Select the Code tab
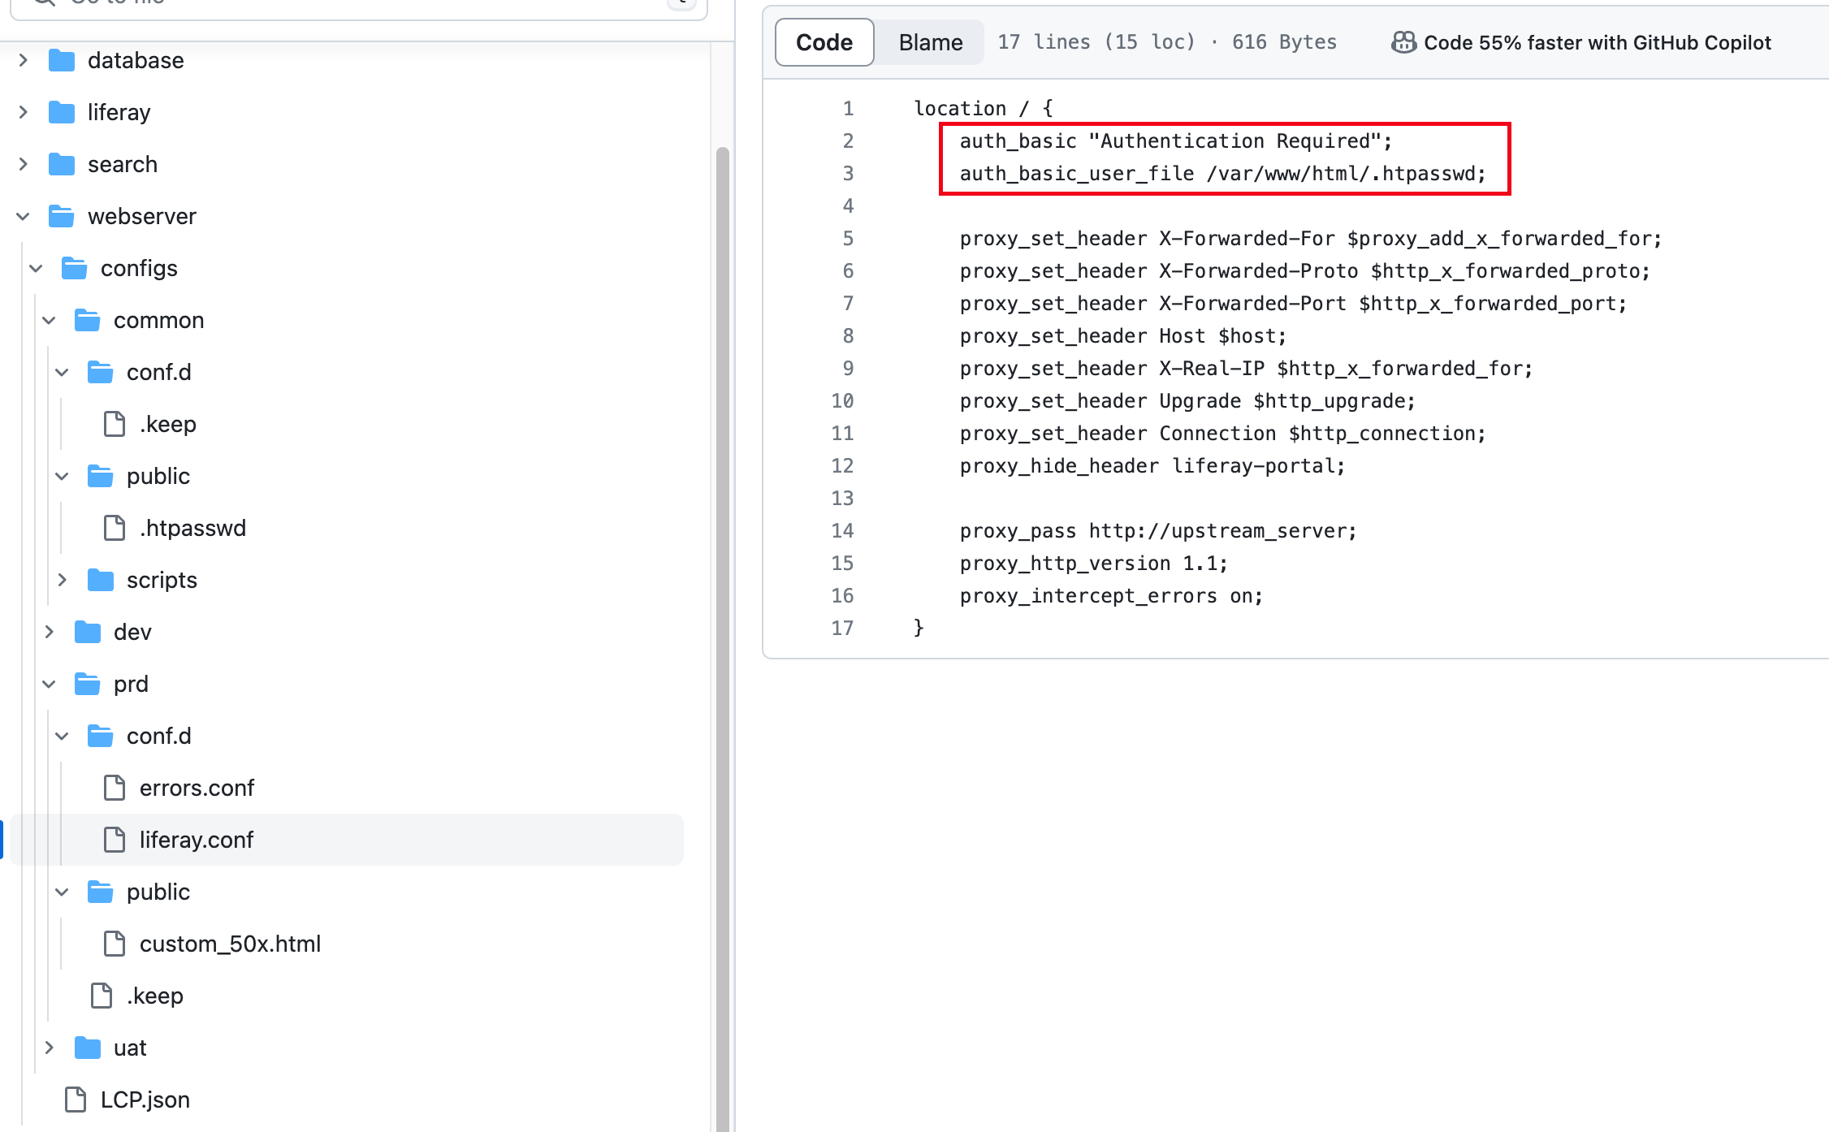The image size is (1829, 1132). (x=824, y=42)
